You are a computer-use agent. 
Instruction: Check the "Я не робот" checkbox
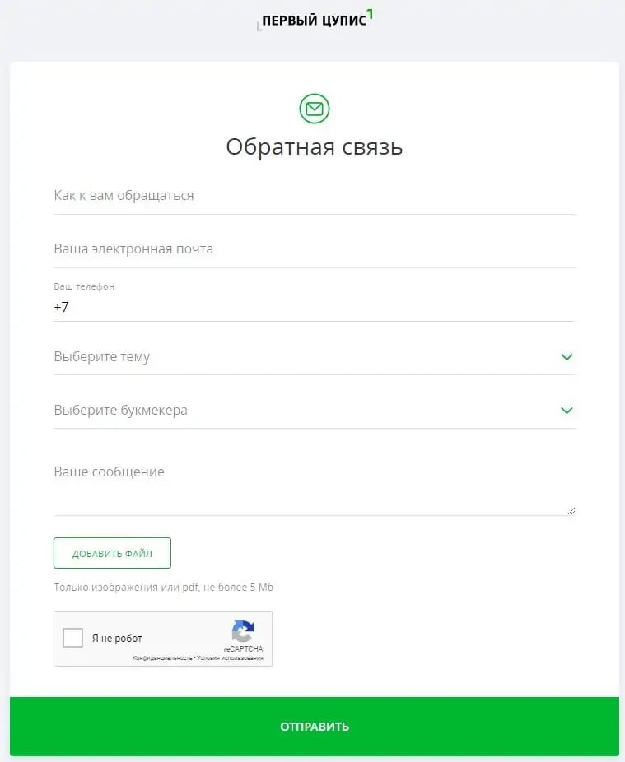coord(73,638)
